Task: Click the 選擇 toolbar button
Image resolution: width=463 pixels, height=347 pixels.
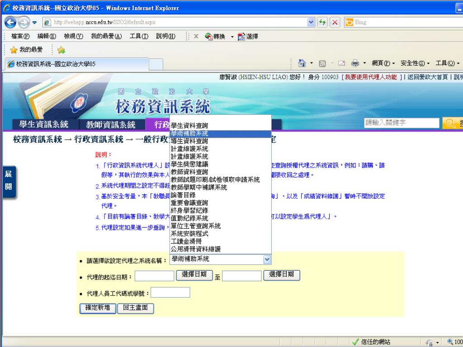Action: pyautogui.click(x=248, y=36)
